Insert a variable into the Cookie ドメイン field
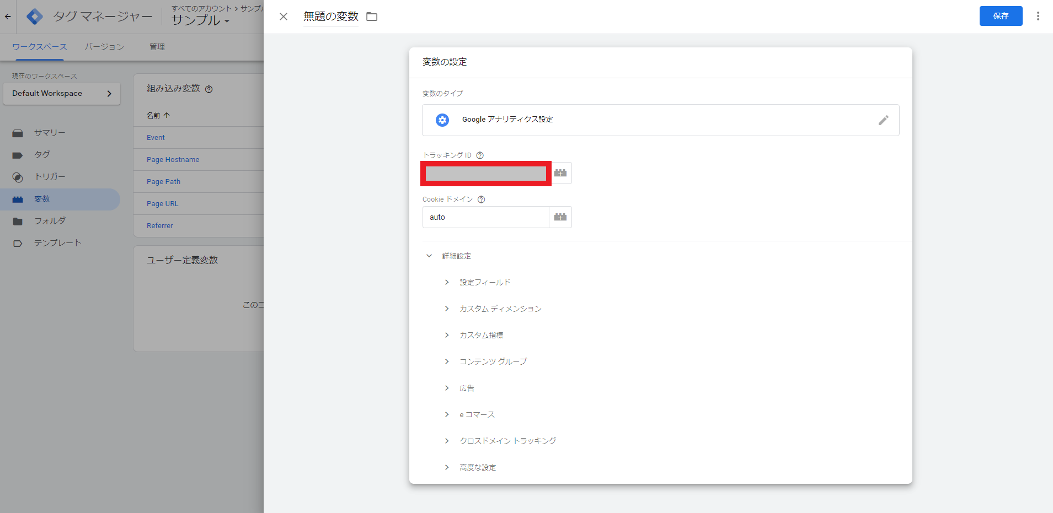 [x=560, y=217]
